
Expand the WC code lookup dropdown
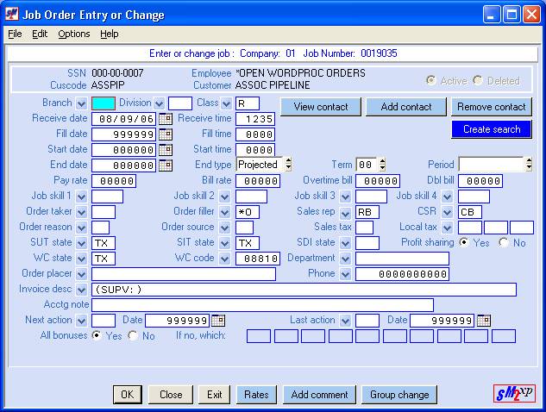[x=226, y=259]
